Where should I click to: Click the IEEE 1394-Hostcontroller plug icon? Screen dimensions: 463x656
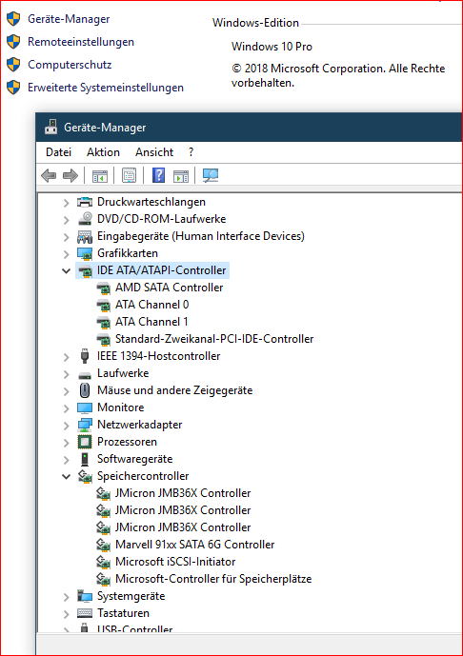(85, 356)
